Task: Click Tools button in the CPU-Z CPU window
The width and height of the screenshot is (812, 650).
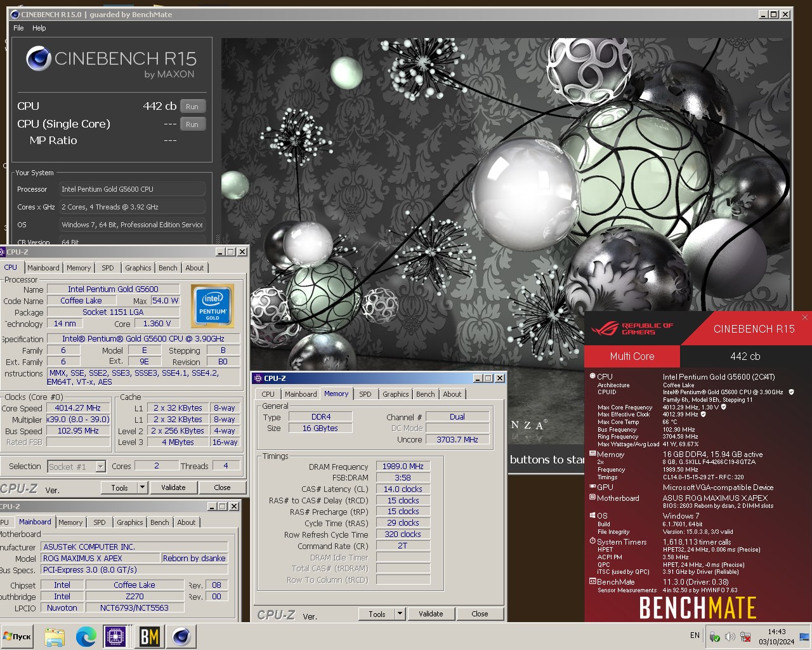Action: click(119, 487)
